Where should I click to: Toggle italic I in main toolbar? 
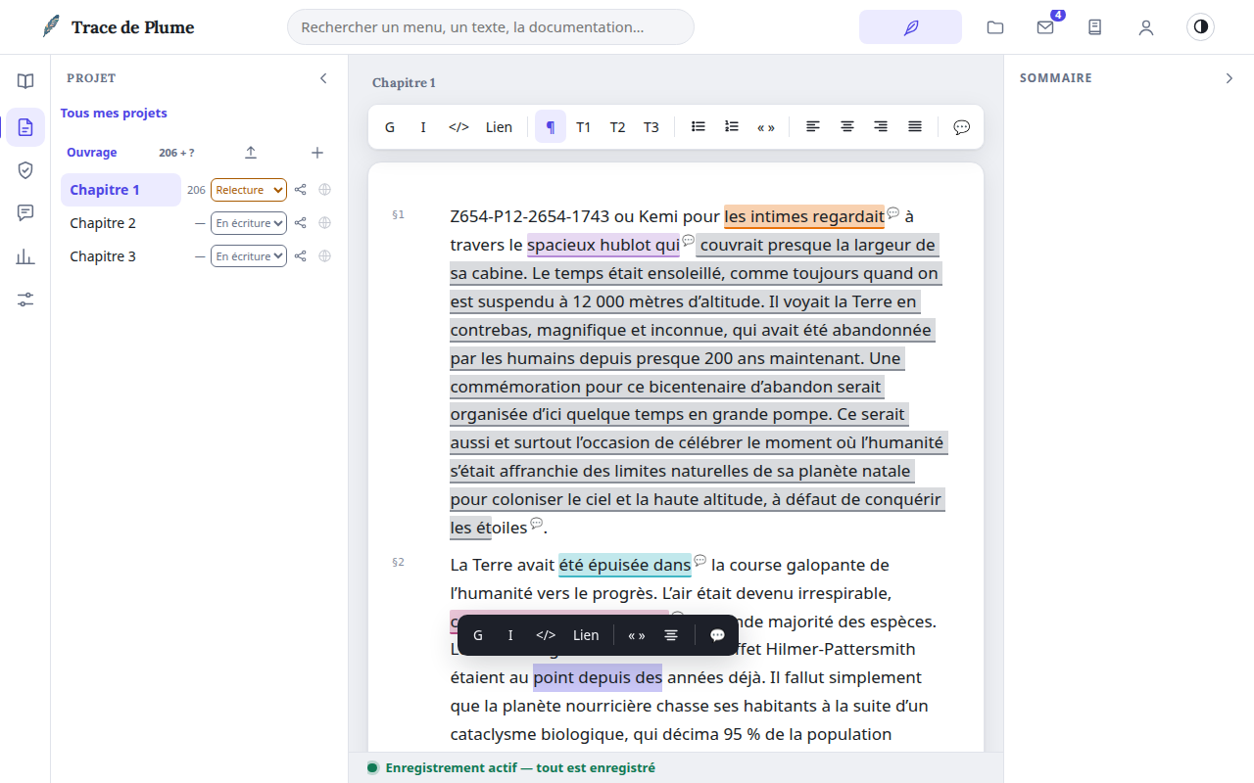(423, 127)
